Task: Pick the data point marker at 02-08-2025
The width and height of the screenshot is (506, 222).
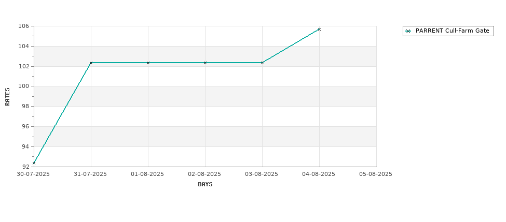Action: 205,63
